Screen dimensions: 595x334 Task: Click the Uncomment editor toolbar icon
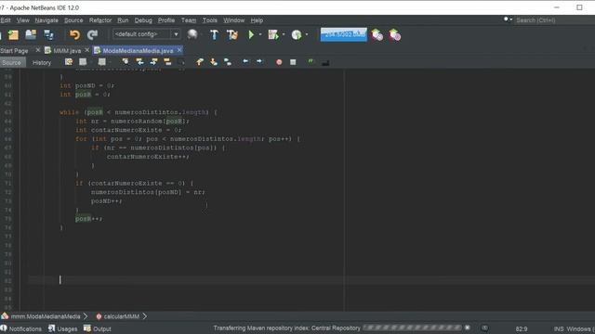click(325, 62)
